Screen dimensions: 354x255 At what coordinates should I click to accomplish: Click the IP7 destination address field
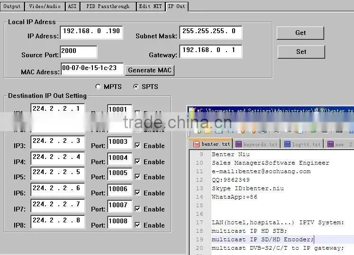tap(58, 206)
